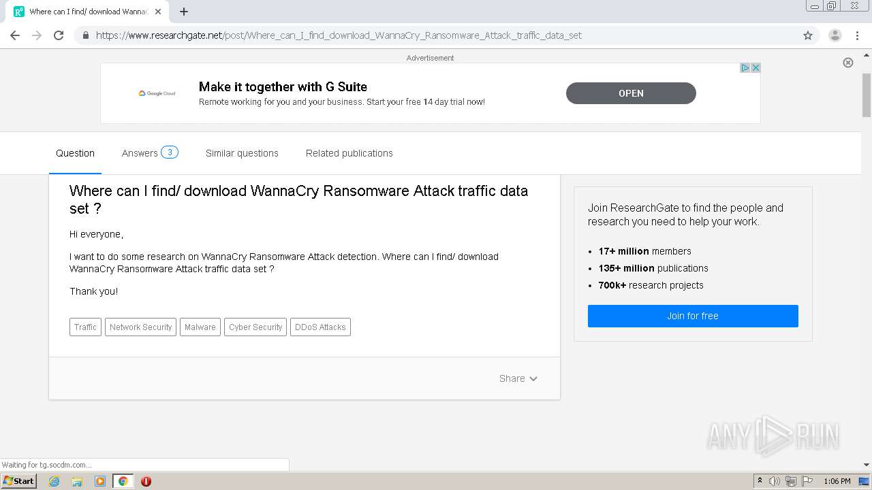The width and height of the screenshot is (872, 490).
Task: Open a new tab with plus button
Action: [x=184, y=12]
